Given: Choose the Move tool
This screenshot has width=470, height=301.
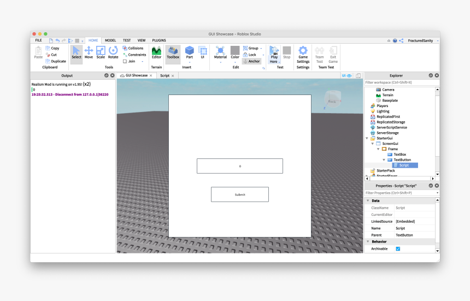Looking at the screenshot, I should click(89, 52).
